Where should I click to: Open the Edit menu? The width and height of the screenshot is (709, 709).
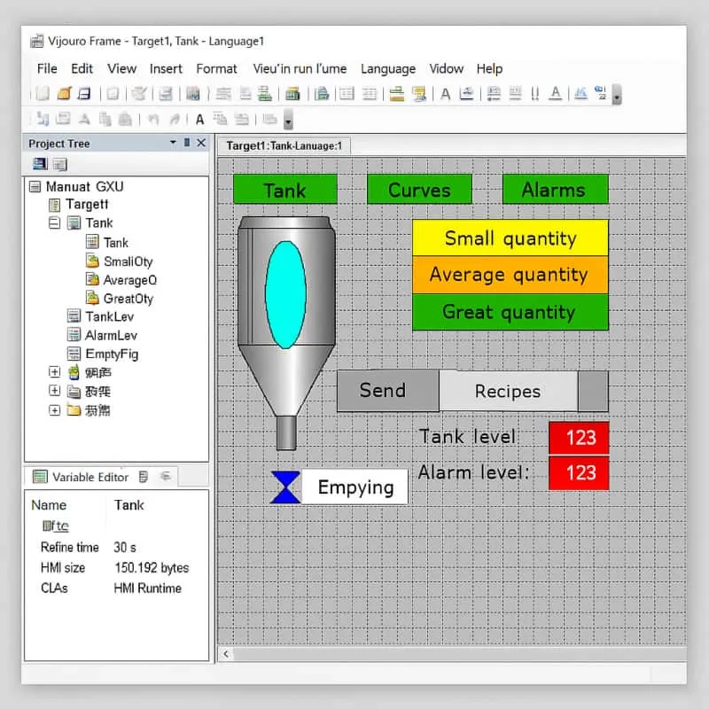click(x=82, y=69)
